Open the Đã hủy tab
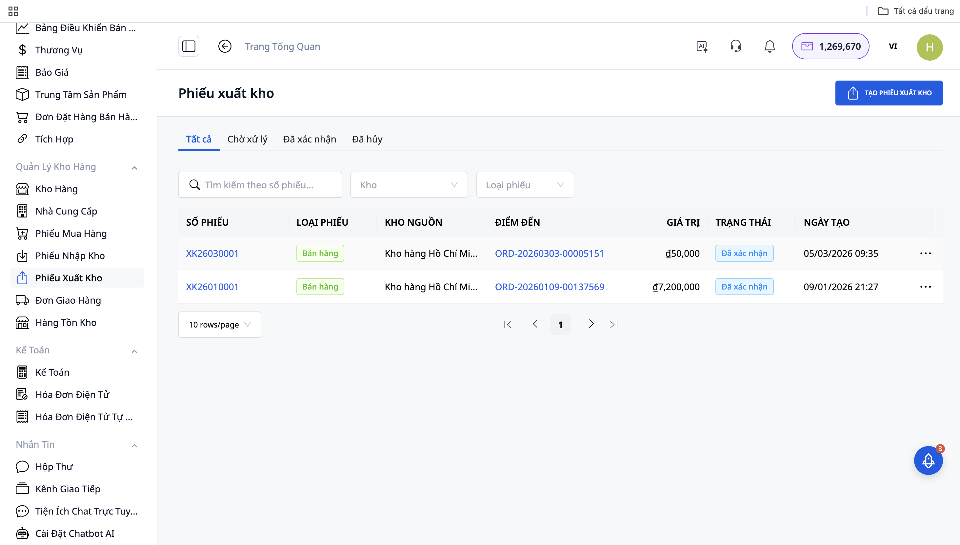 pos(367,139)
